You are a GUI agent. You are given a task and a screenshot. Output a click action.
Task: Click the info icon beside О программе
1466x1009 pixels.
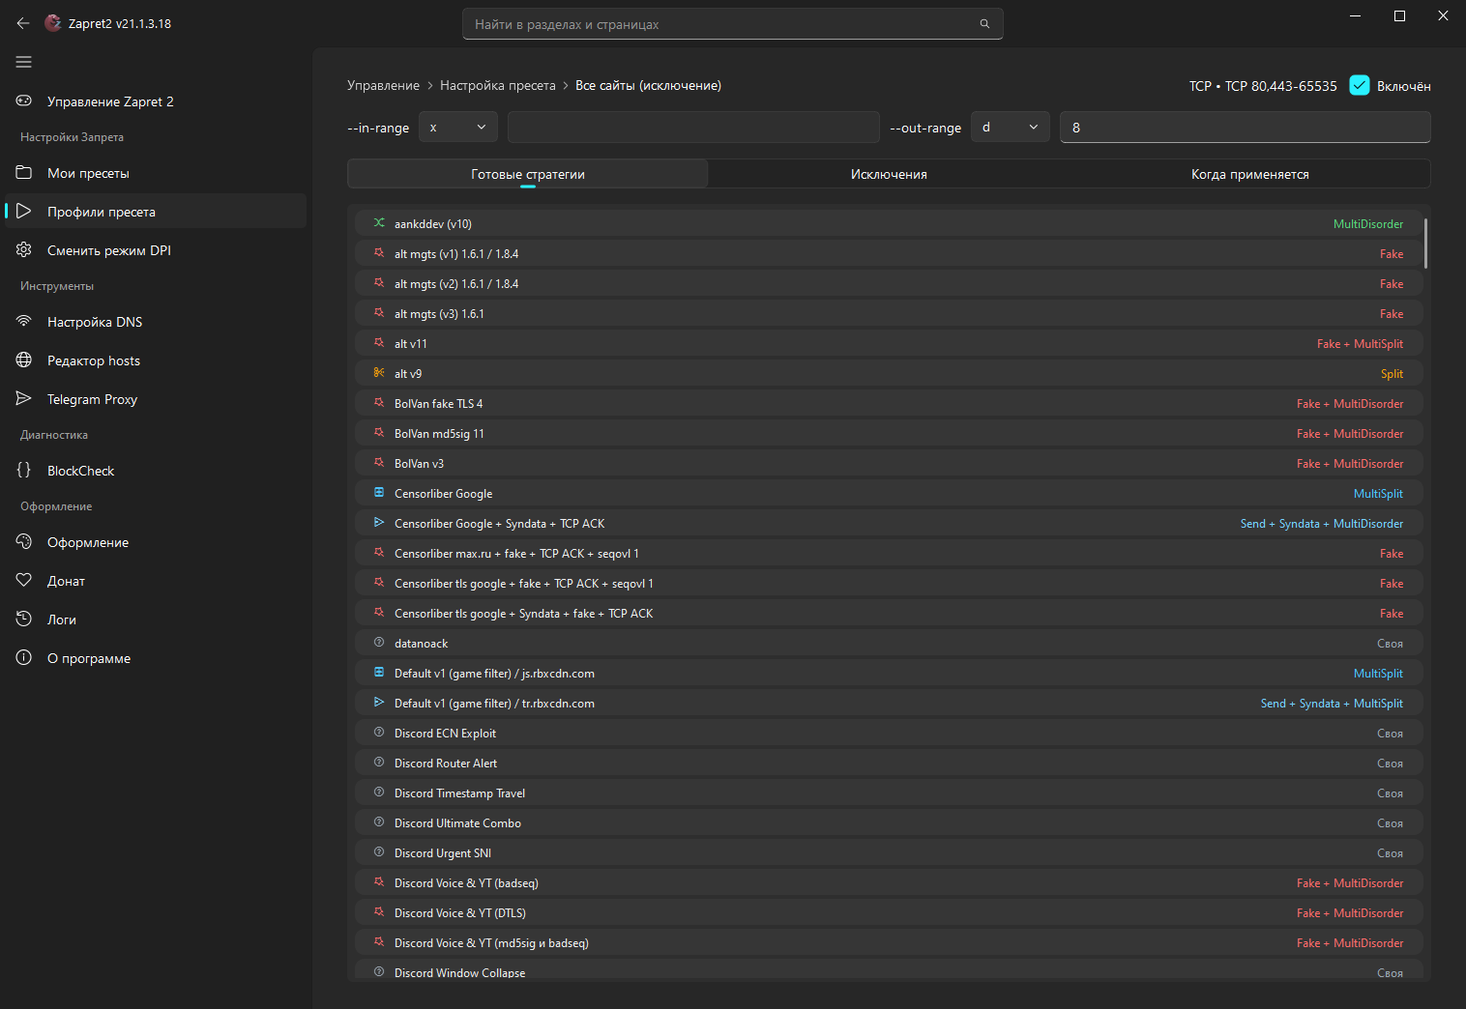(24, 657)
